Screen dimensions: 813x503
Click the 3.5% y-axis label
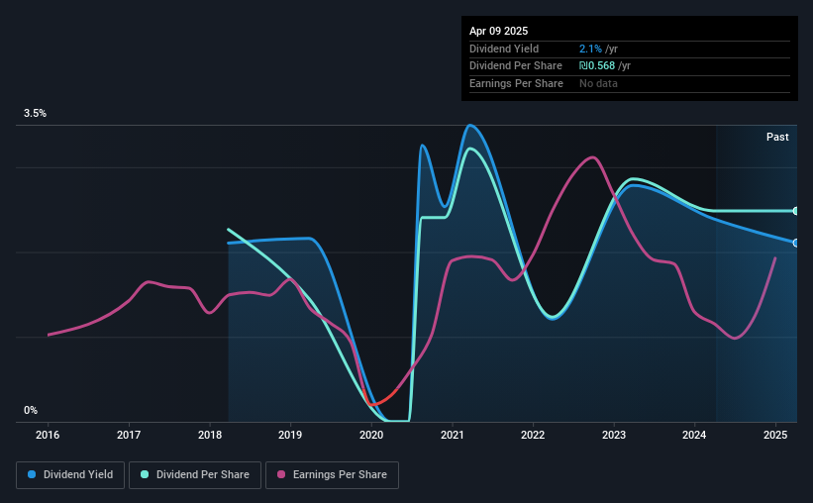click(35, 114)
